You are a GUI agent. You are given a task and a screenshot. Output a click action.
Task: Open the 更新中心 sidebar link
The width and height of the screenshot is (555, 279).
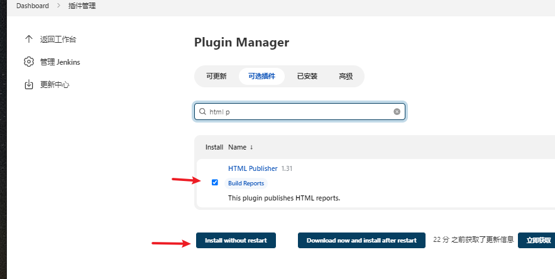point(55,85)
